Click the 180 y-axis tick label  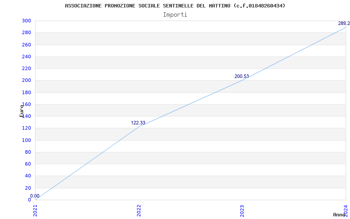pyautogui.click(x=27, y=92)
